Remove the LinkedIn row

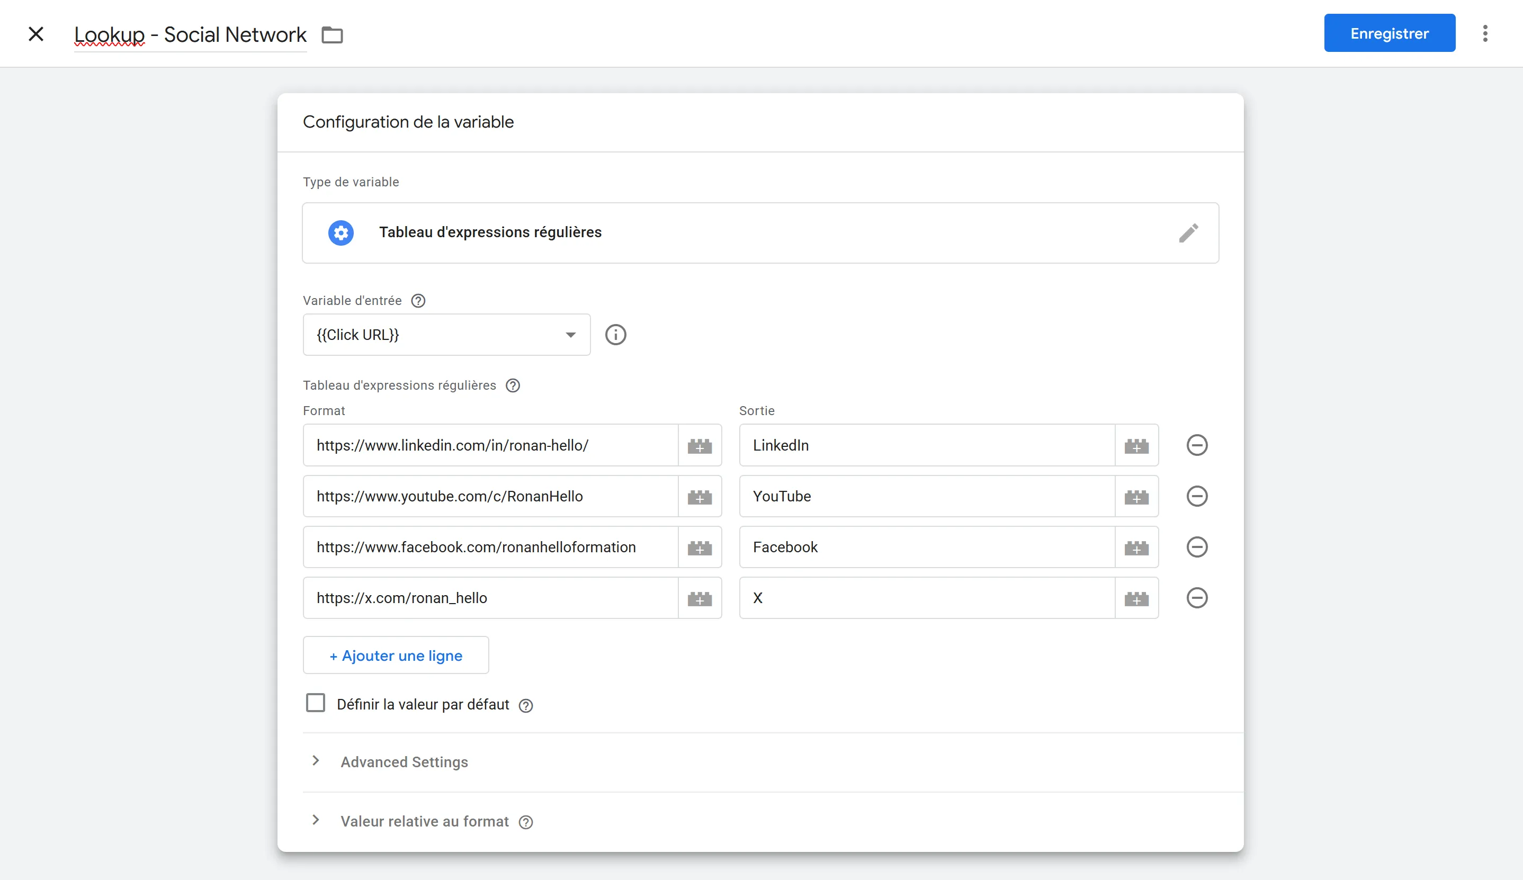tap(1196, 445)
